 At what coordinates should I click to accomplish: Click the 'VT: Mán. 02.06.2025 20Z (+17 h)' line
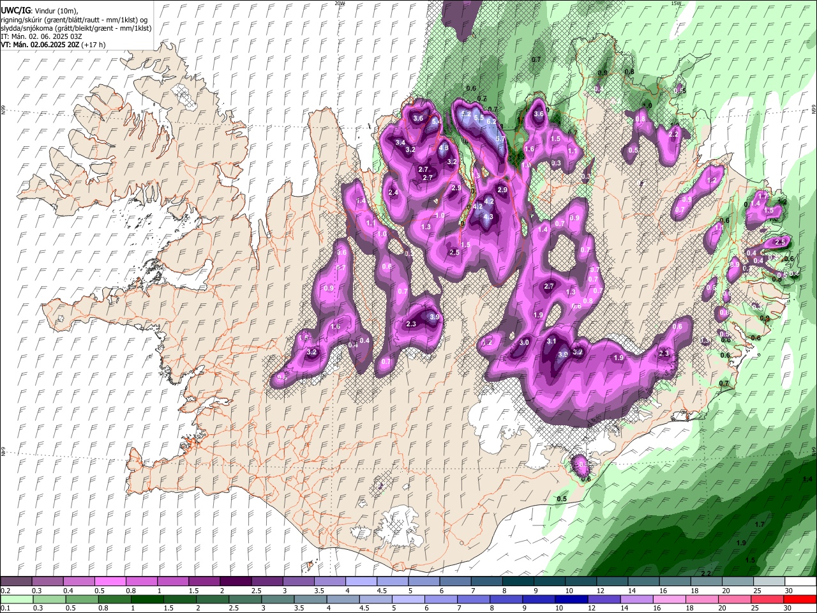[53, 45]
